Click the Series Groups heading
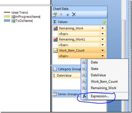 (x=68, y=94)
